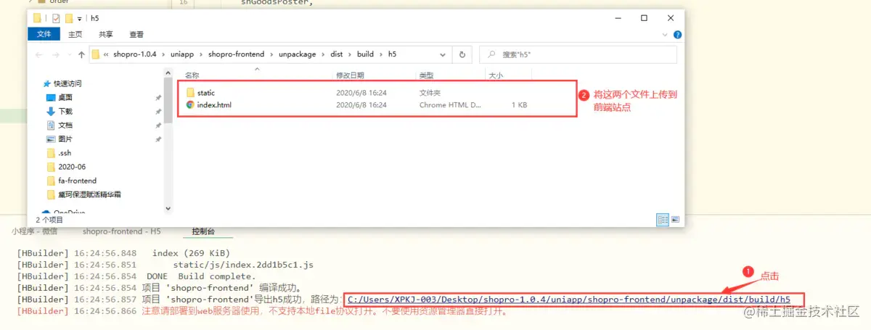The image size is (871, 330).
Task: Unpin 下载 using its pin icon
Action: click(158, 112)
